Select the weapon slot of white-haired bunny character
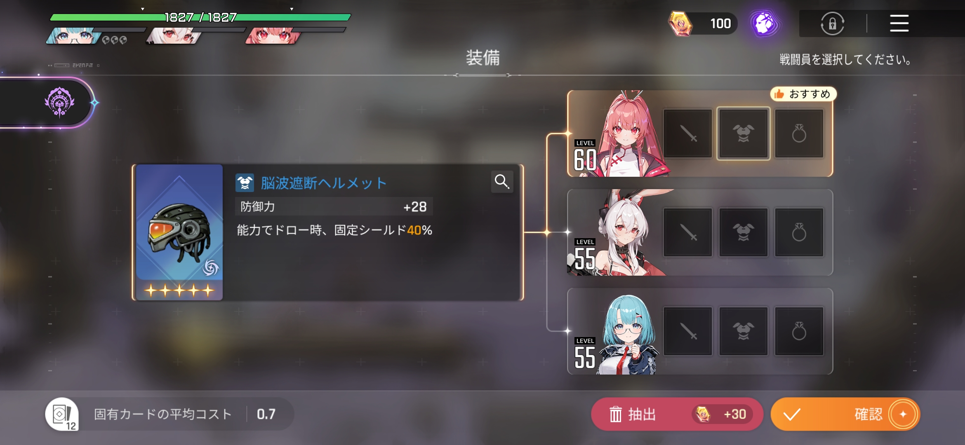This screenshot has width=965, height=445. tap(688, 232)
